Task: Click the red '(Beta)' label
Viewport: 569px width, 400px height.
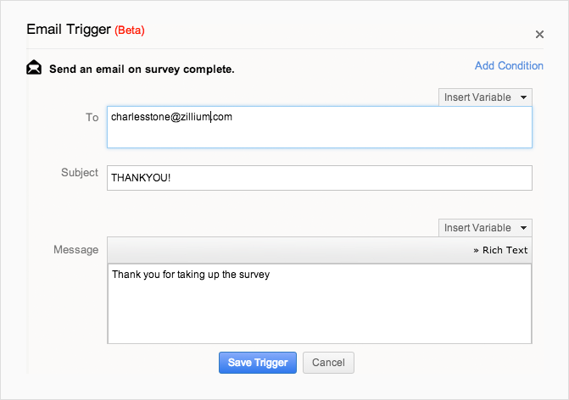Action: [130, 31]
